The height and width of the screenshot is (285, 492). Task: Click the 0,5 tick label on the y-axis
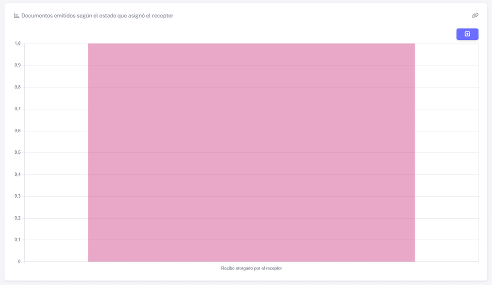[x=17, y=152]
